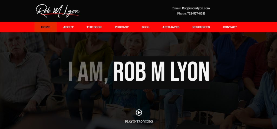Click the Email: label in header
The width and height of the screenshot is (277, 129).
[177, 8]
